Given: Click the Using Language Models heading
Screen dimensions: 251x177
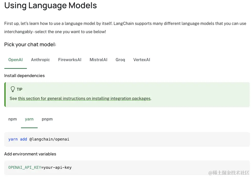Looking at the screenshot, I should point(50,6).
